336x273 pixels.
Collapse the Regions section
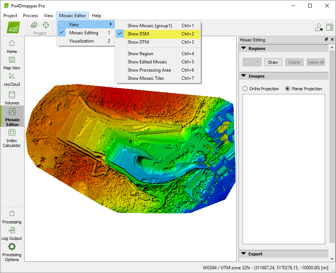click(244, 48)
